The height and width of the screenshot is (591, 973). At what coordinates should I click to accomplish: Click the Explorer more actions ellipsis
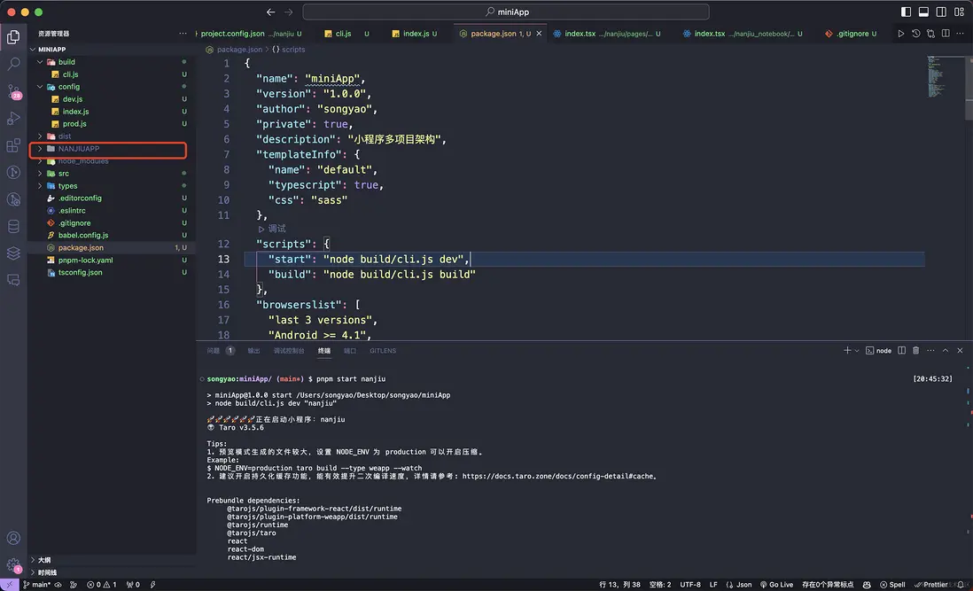tap(183, 34)
